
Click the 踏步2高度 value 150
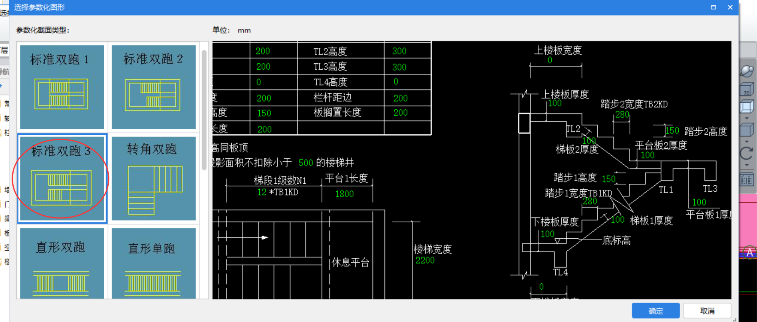pos(672,131)
